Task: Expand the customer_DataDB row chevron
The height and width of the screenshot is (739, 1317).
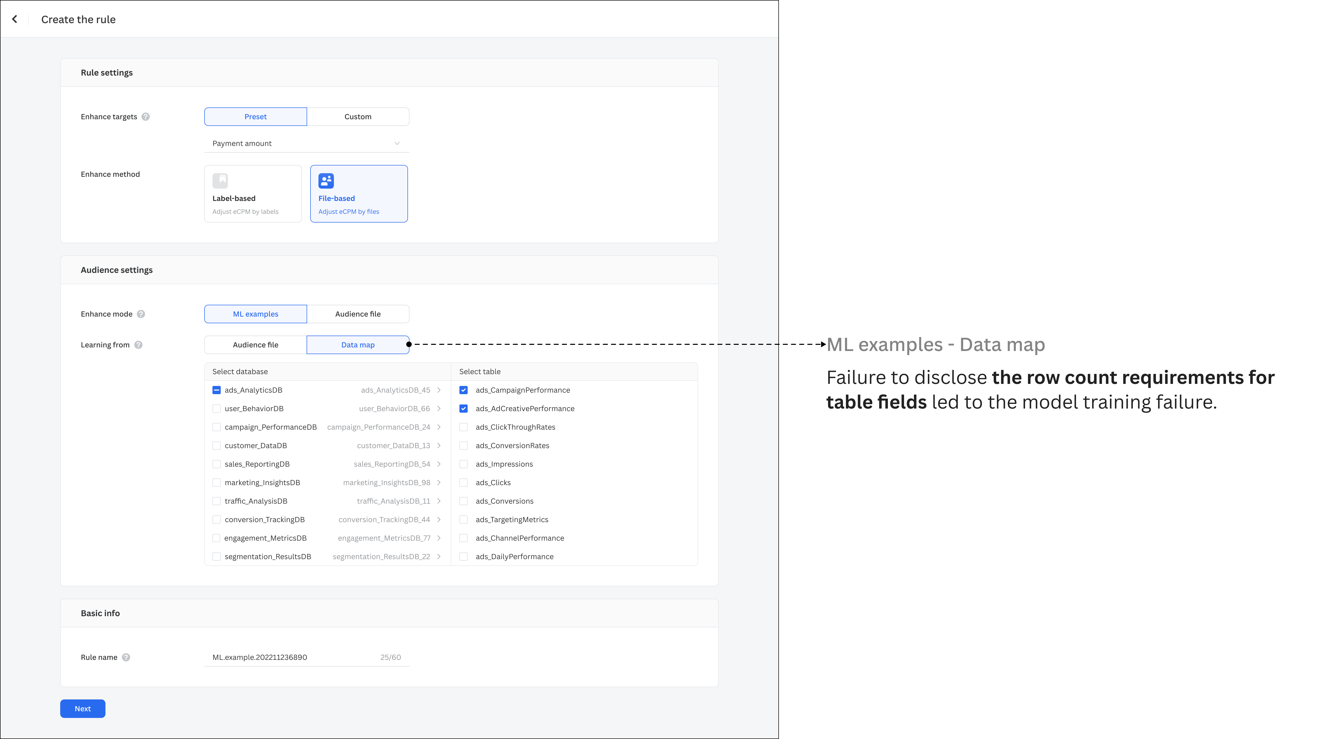Action: point(439,446)
